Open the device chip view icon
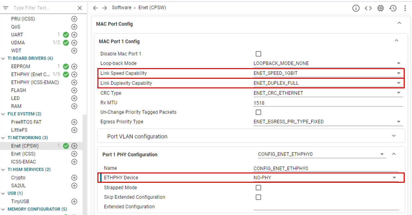 381,8
